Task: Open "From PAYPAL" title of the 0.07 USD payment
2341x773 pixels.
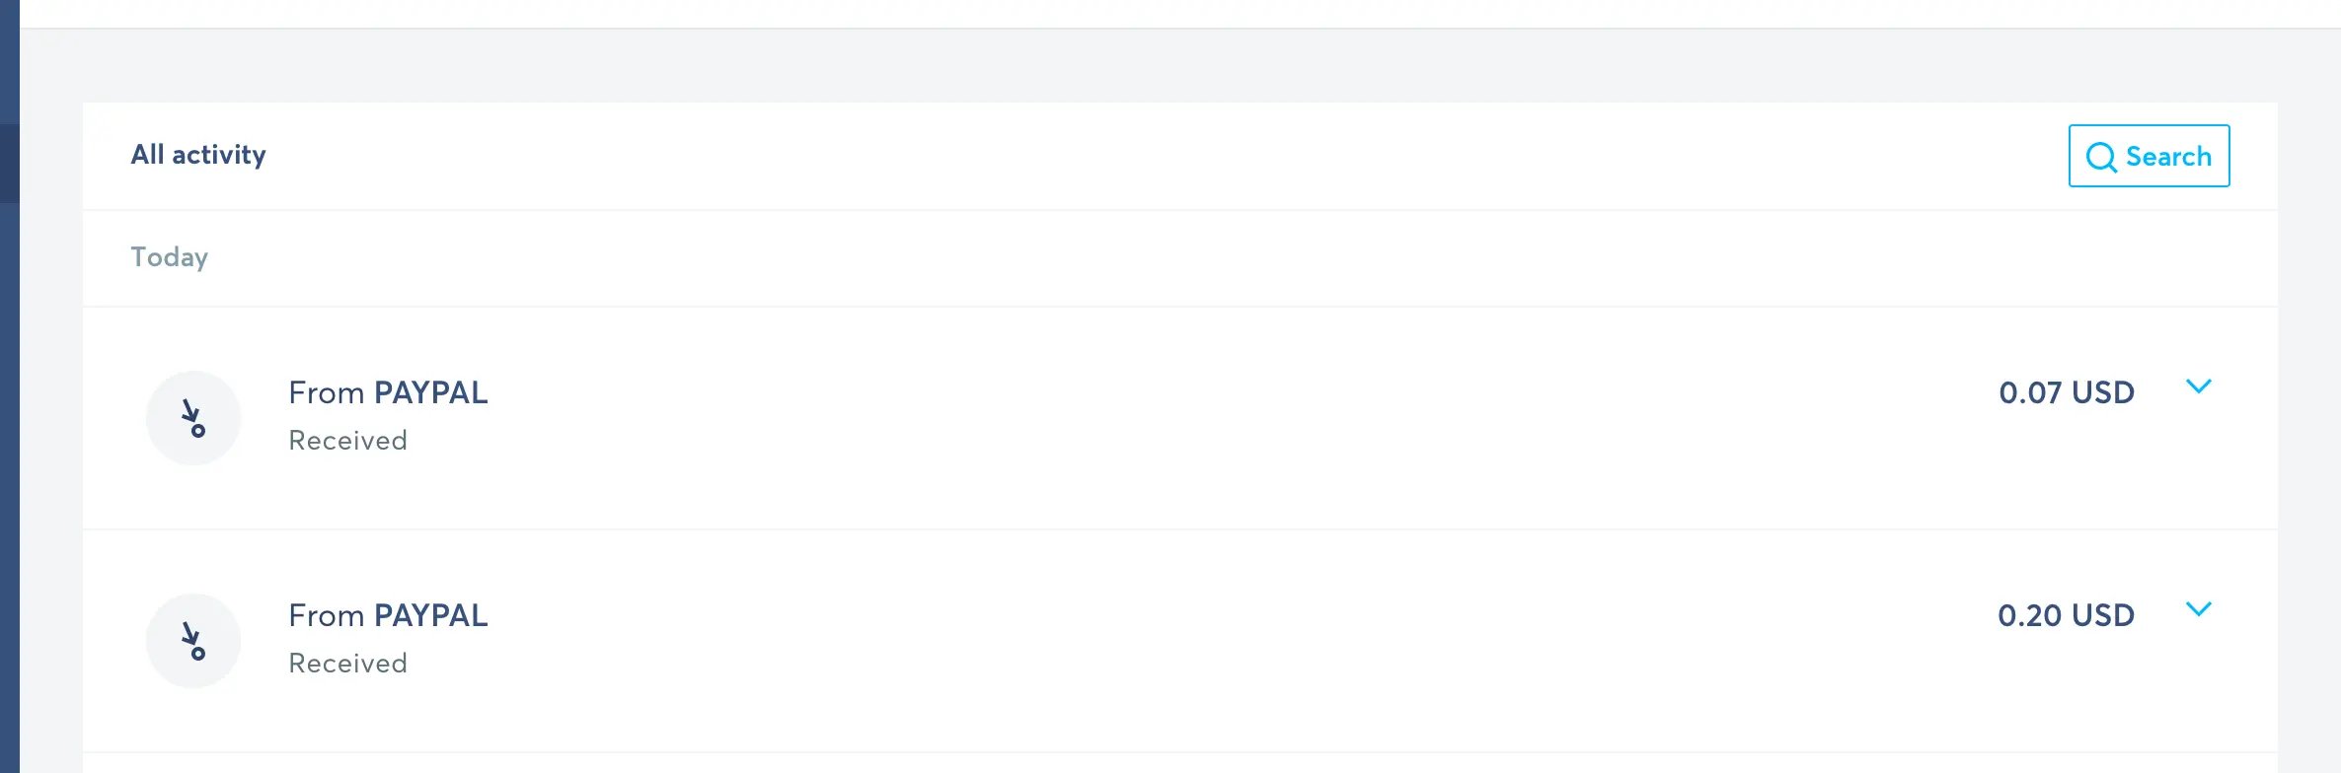Action: pyautogui.click(x=388, y=392)
